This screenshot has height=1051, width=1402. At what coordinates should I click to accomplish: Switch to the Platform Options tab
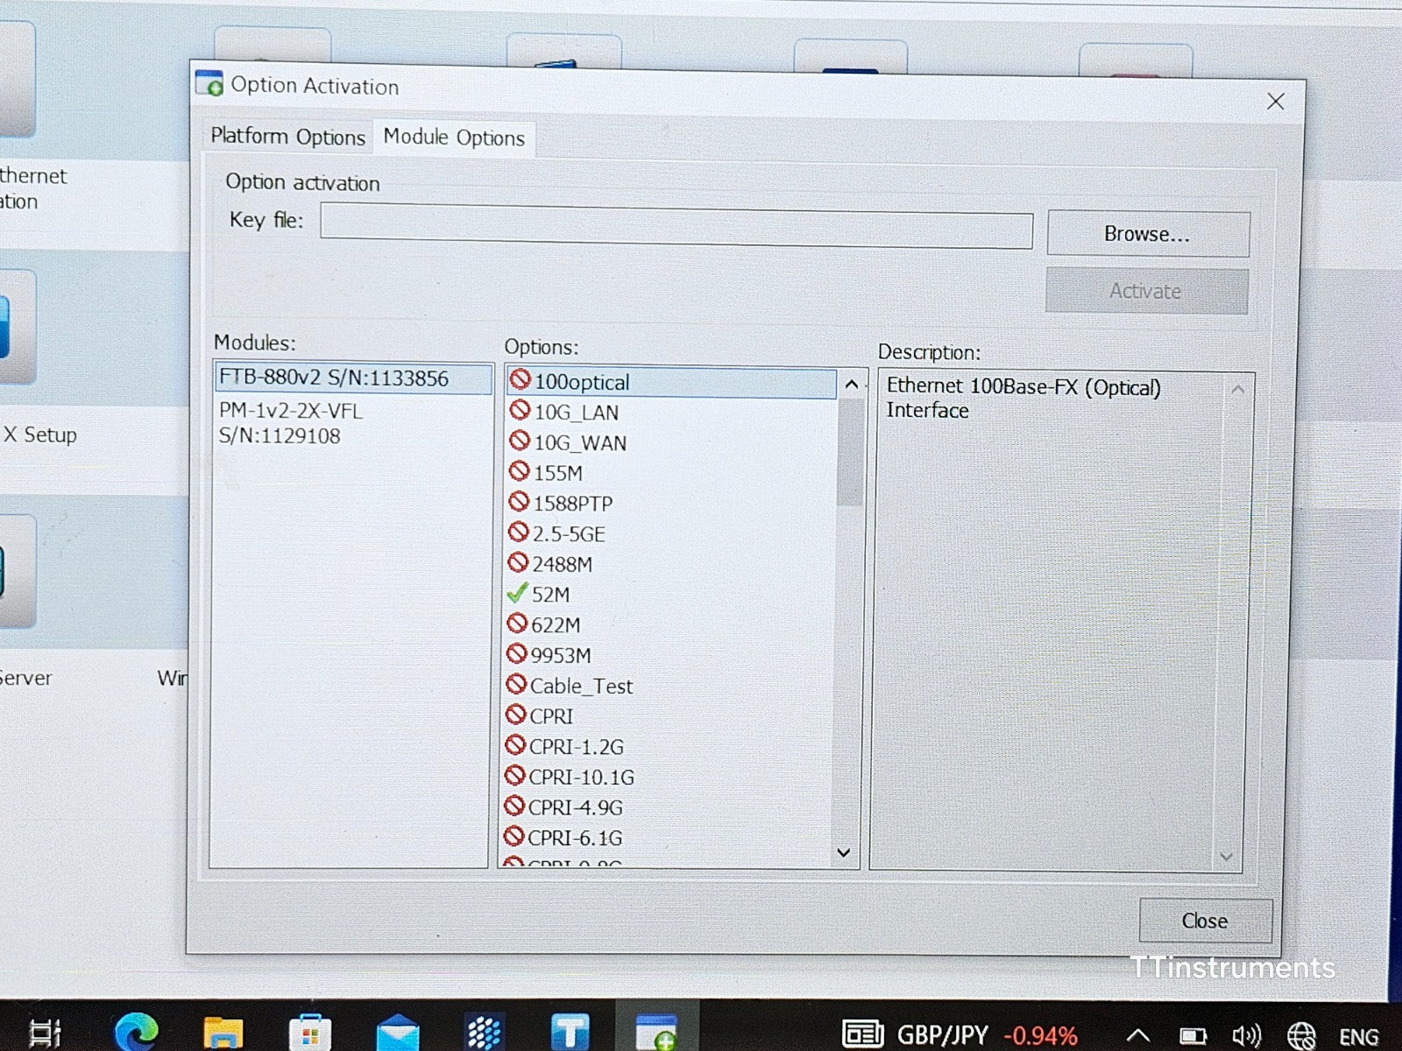(x=287, y=138)
